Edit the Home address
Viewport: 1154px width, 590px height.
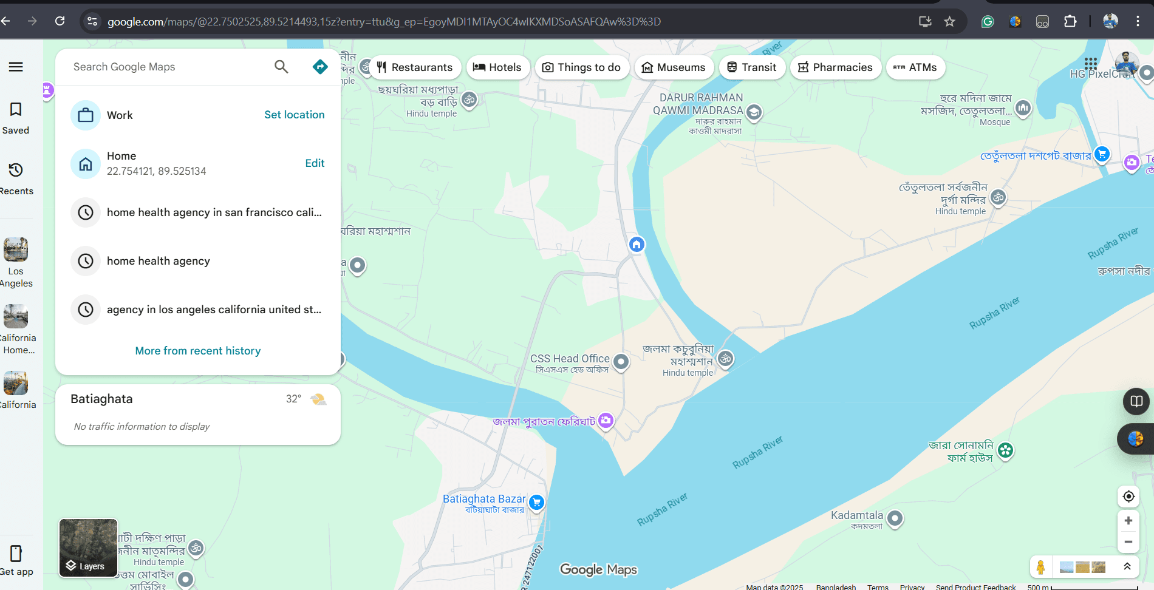tap(315, 163)
